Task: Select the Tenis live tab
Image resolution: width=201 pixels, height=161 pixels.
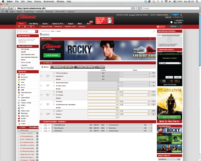Action: [68, 67]
